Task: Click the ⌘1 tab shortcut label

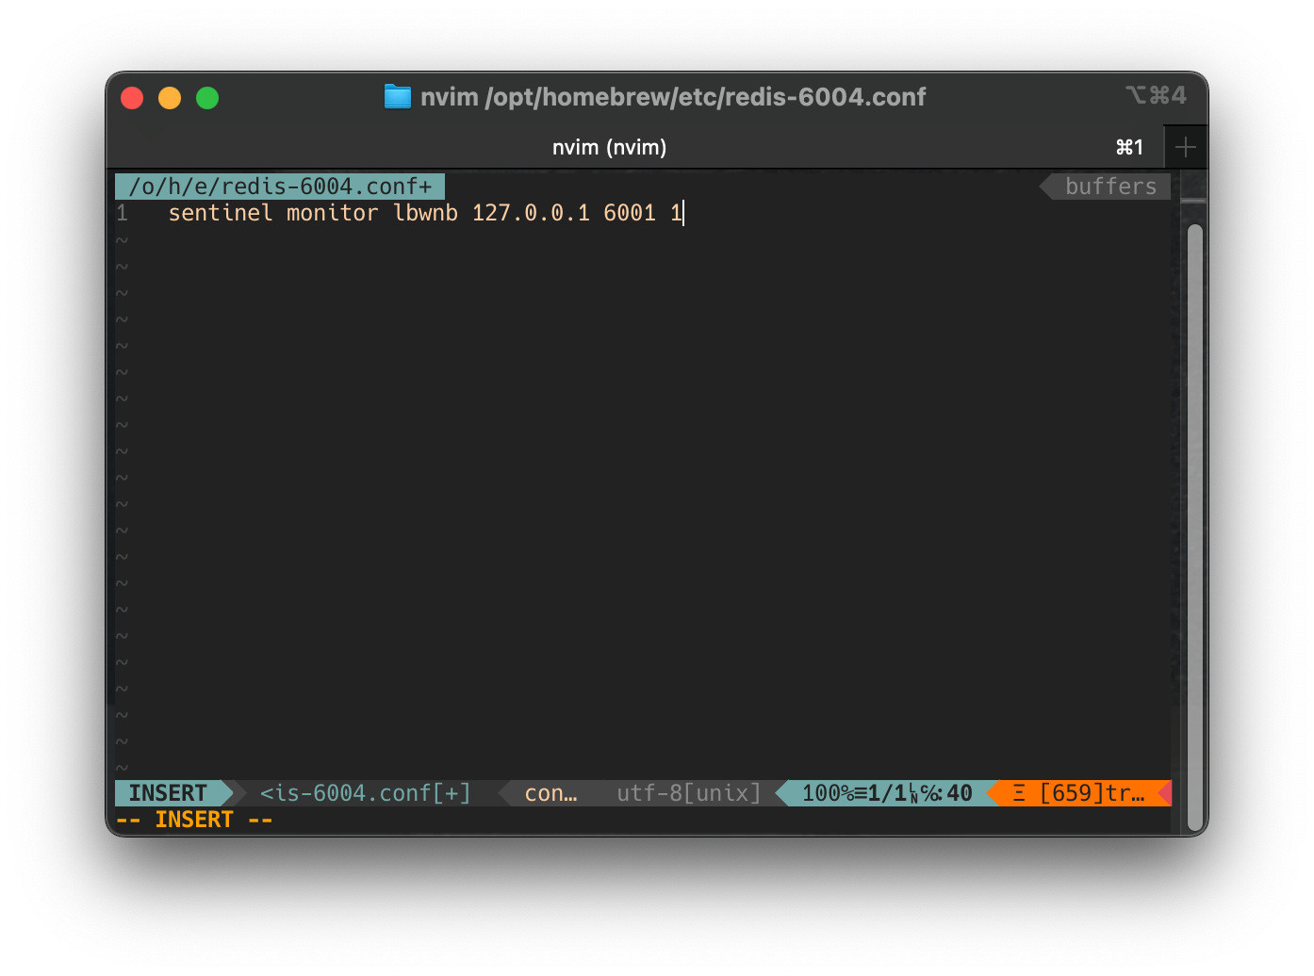Action: tap(1129, 147)
